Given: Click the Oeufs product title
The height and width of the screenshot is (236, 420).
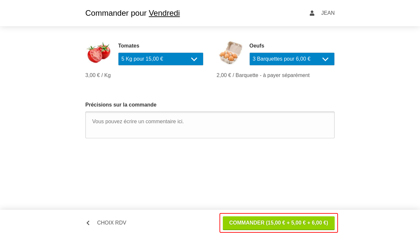Looking at the screenshot, I should (x=257, y=46).
